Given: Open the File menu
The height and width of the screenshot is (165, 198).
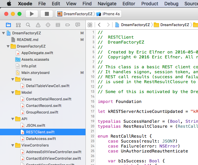Looking at the screenshot, I should [42, 4].
